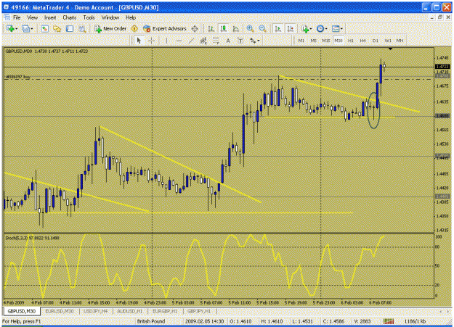Open the Strategy Tester icon

[82, 28]
